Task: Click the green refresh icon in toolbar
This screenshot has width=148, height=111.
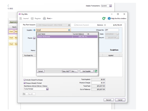Action: pos(104,18)
